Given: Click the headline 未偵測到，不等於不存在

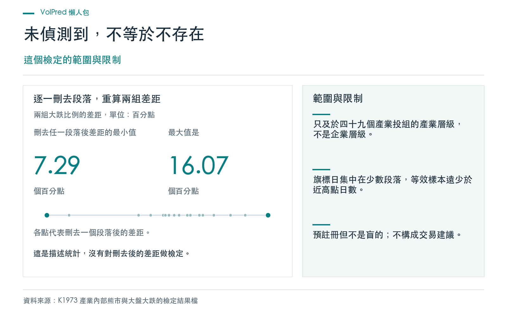Looking at the screenshot, I should click(114, 34).
